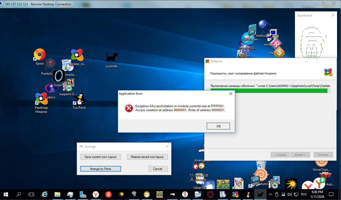Viewport: 341px width, 200px height.
Task: Select the Рамблер Нихром desktop shortcut
Action: coord(41,103)
